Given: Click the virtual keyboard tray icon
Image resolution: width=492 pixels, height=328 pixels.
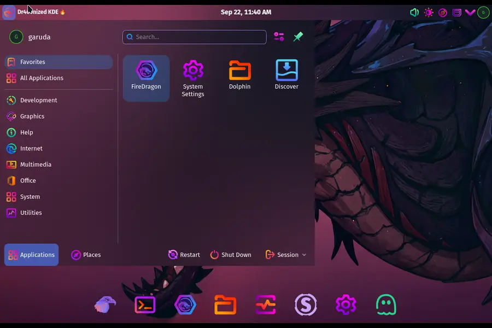Looking at the screenshot, I should pyautogui.click(x=456, y=13).
